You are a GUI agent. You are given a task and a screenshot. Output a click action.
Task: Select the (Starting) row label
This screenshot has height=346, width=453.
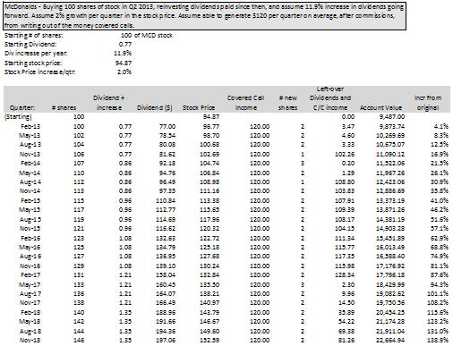click(18, 117)
